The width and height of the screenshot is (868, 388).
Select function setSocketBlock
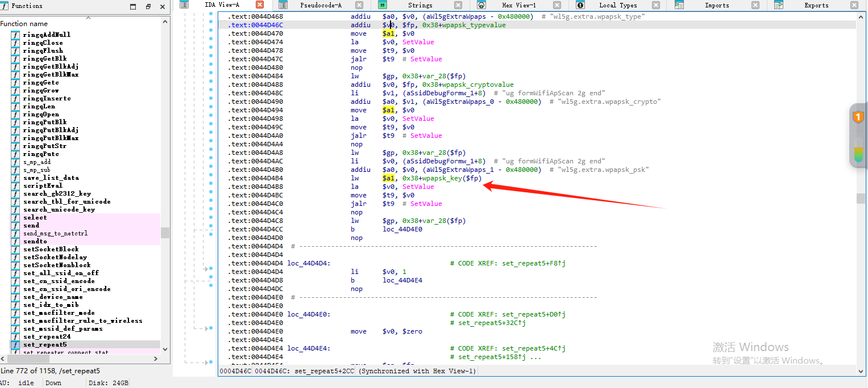(51, 249)
